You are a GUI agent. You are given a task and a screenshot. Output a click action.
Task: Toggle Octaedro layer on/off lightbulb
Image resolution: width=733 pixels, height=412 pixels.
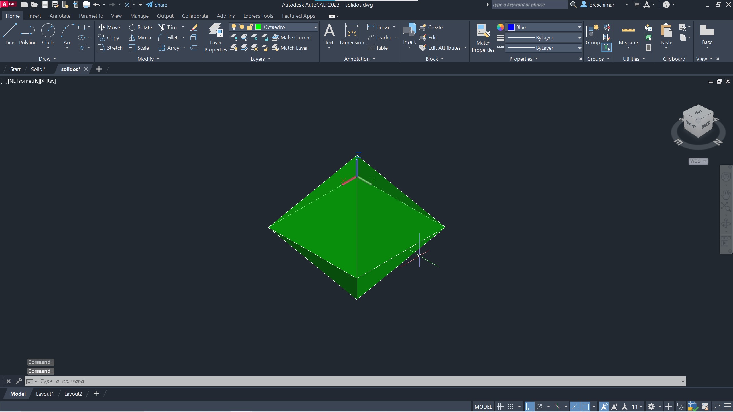(234, 27)
